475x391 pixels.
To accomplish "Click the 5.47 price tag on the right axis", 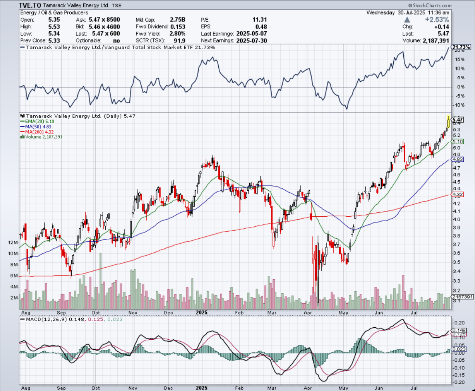I will click(457, 119).
